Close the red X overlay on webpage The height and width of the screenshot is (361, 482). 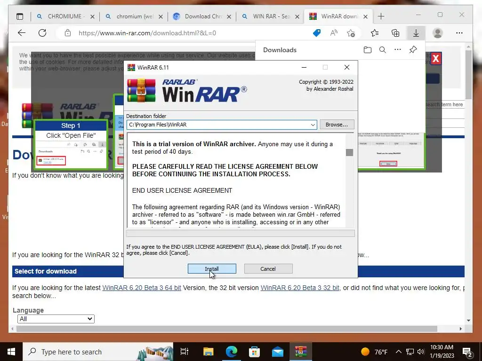tap(435, 58)
